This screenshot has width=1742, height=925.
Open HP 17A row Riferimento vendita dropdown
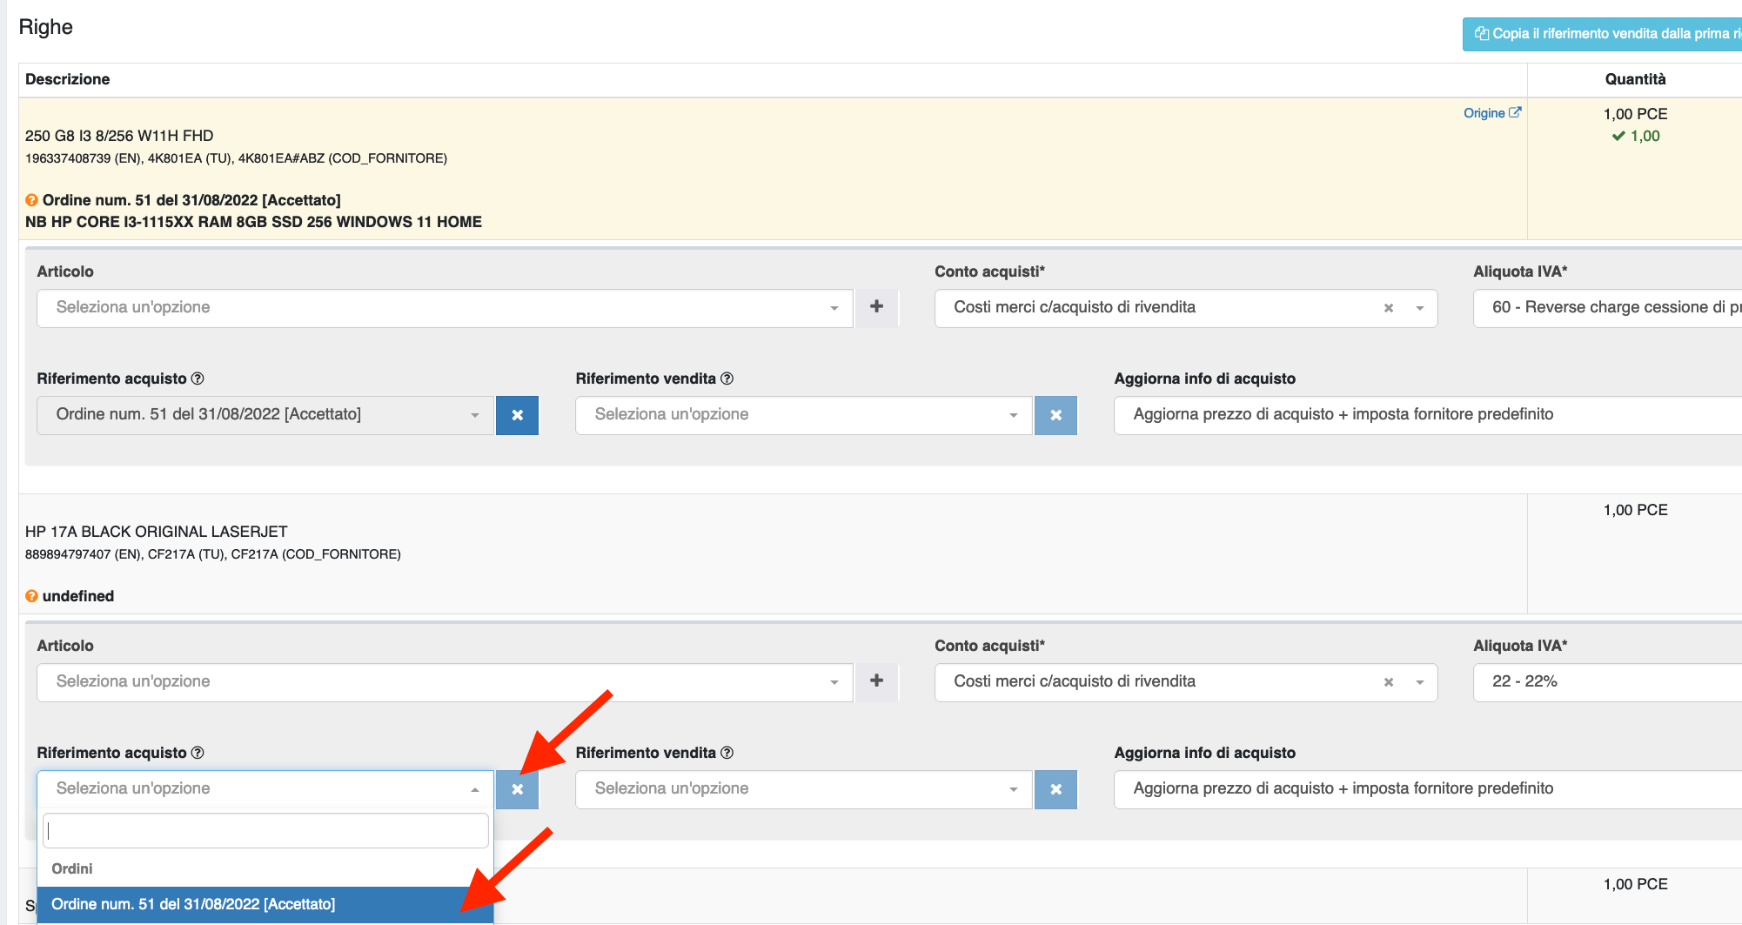click(x=804, y=789)
